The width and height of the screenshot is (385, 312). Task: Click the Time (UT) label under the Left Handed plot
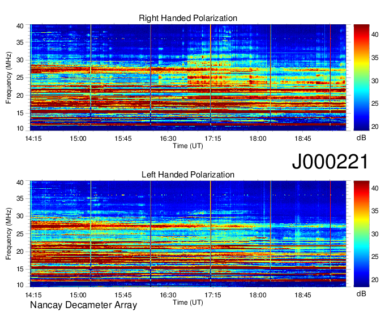(x=188, y=302)
